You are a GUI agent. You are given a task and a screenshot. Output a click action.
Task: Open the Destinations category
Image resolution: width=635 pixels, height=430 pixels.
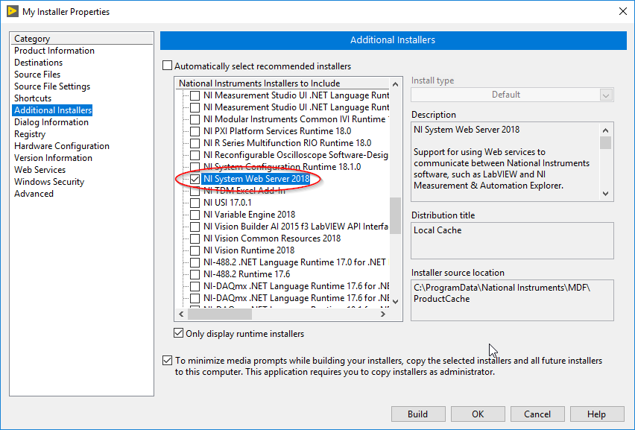coord(39,63)
